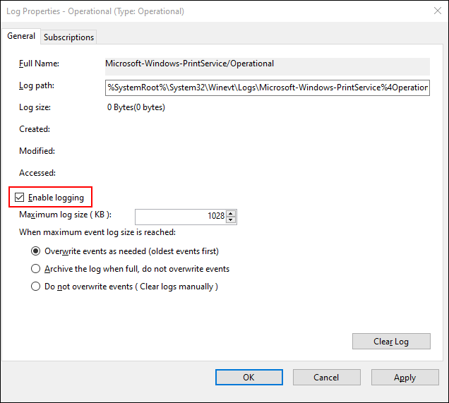Click the Modified label
Screen dimensions: 449x403
[x=37, y=151]
